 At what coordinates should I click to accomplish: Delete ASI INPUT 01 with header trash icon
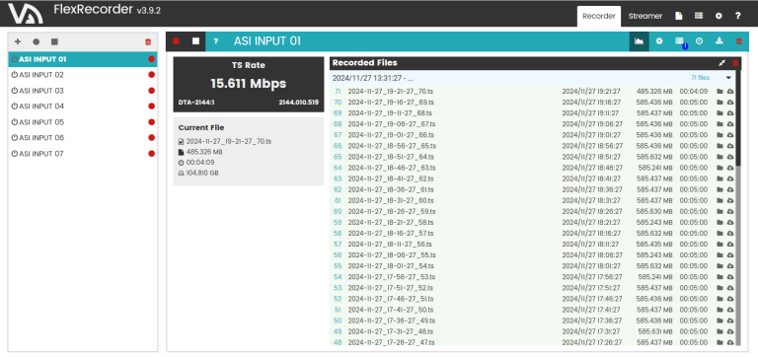tap(738, 41)
